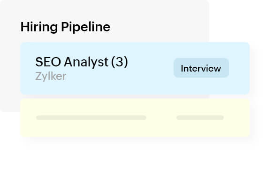The width and height of the screenshot is (275, 180).
Task: Select the blue SEO Analyst card
Action: point(135,68)
